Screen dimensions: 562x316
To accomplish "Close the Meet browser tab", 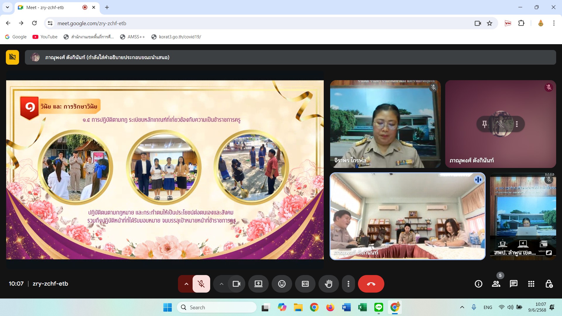I will coord(94,7).
